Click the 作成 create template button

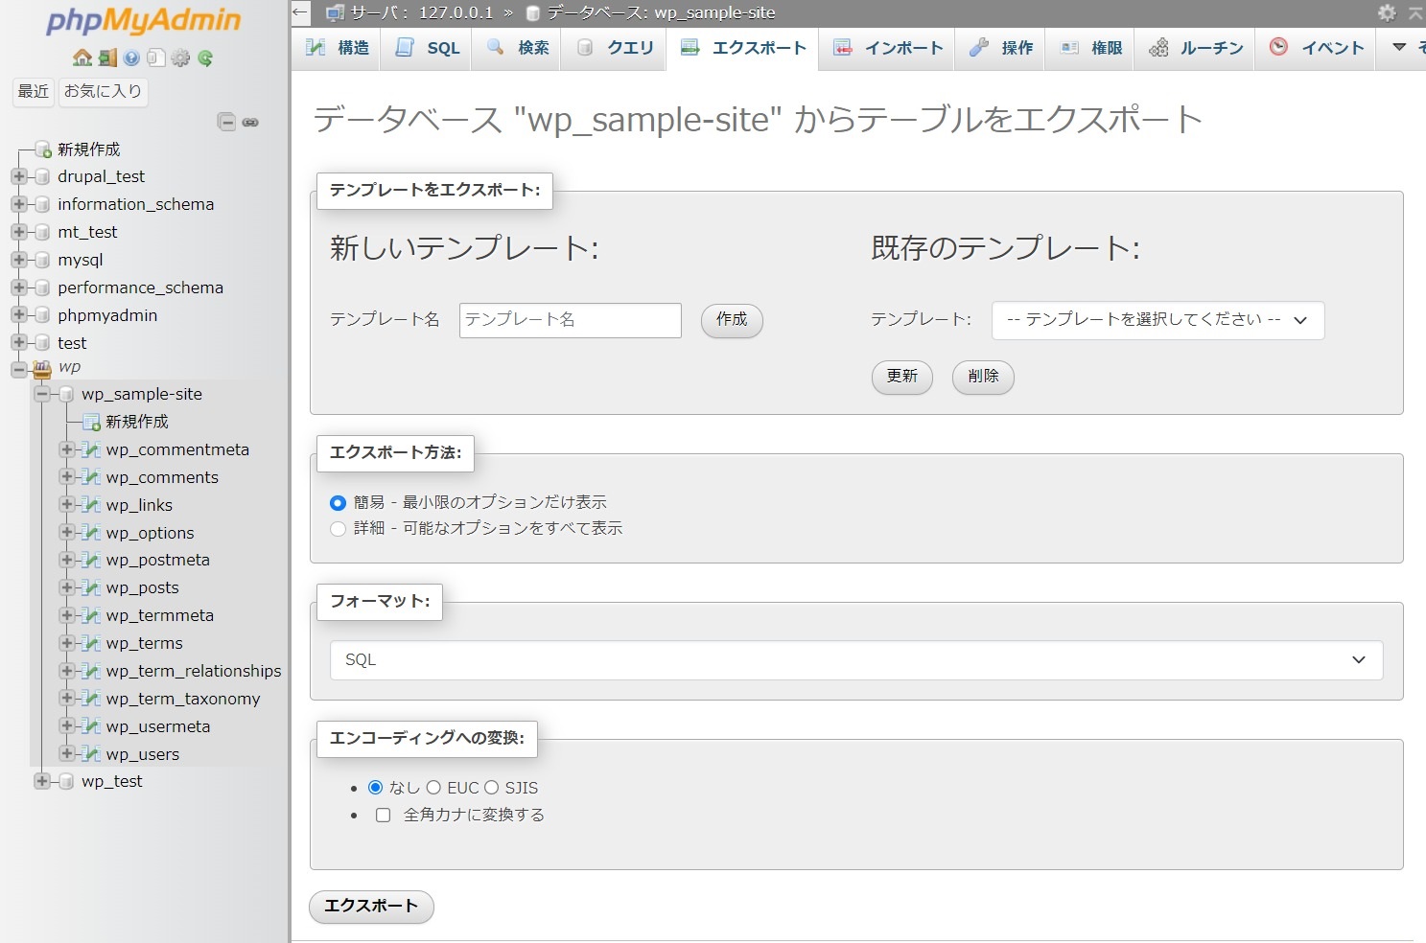pos(732,320)
